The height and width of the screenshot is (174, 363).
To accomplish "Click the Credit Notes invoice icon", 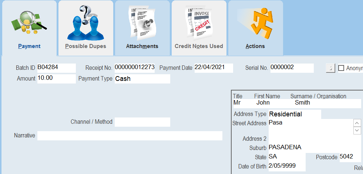I will [x=199, y=22].
